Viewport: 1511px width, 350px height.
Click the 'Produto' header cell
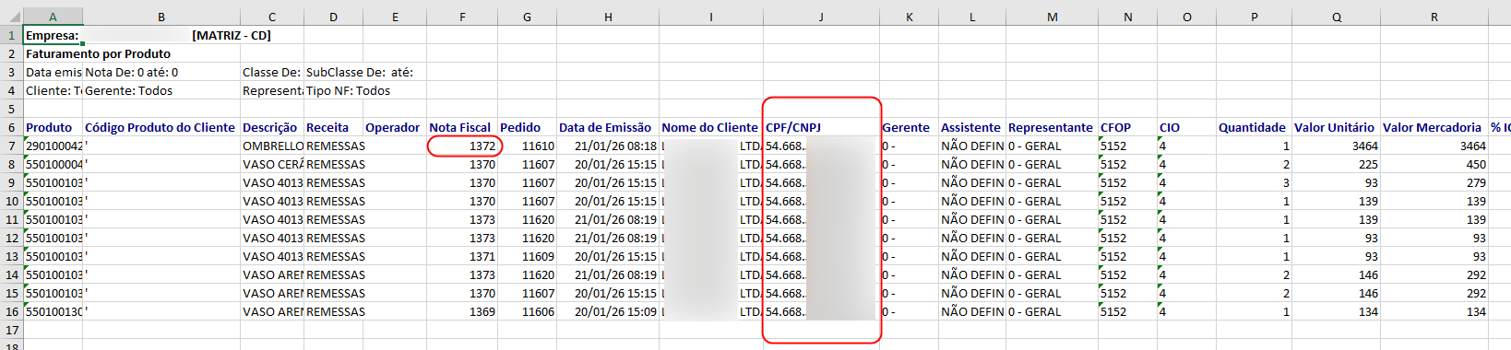coord(53,127)
